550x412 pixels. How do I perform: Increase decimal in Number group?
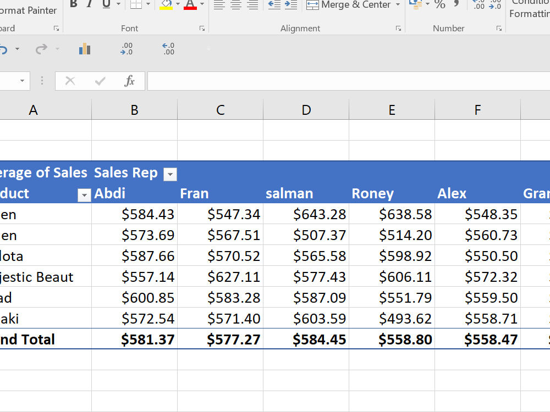pyautogui.click(x=479, y=4)
